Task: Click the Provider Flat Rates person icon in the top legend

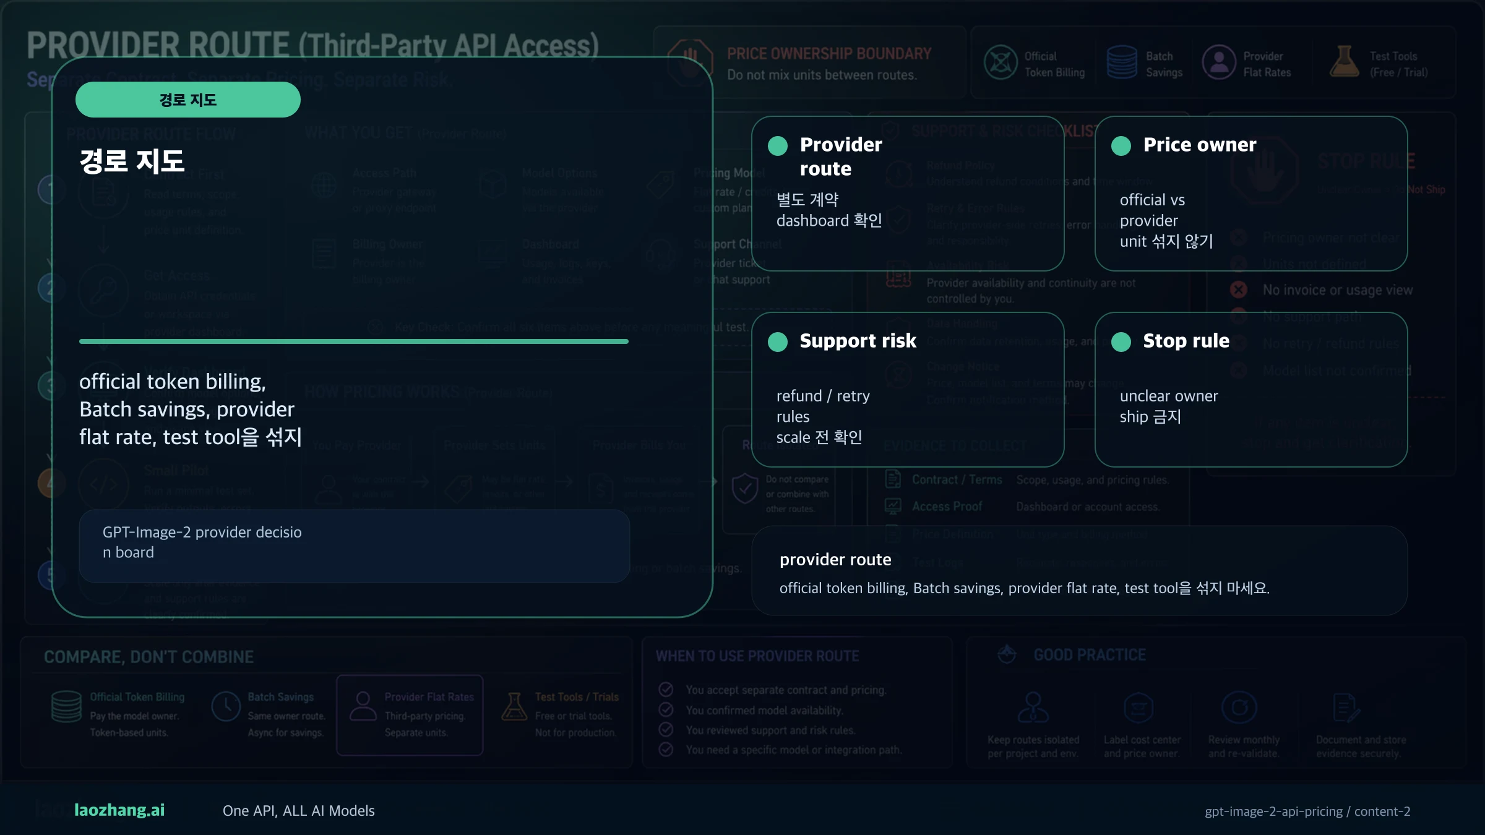Action: [1219, 62]
